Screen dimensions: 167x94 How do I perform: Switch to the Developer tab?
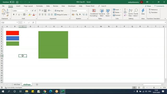coord(72,6)
